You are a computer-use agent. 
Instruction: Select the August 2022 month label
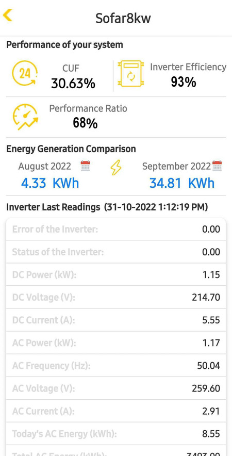[x=44, y=166]
